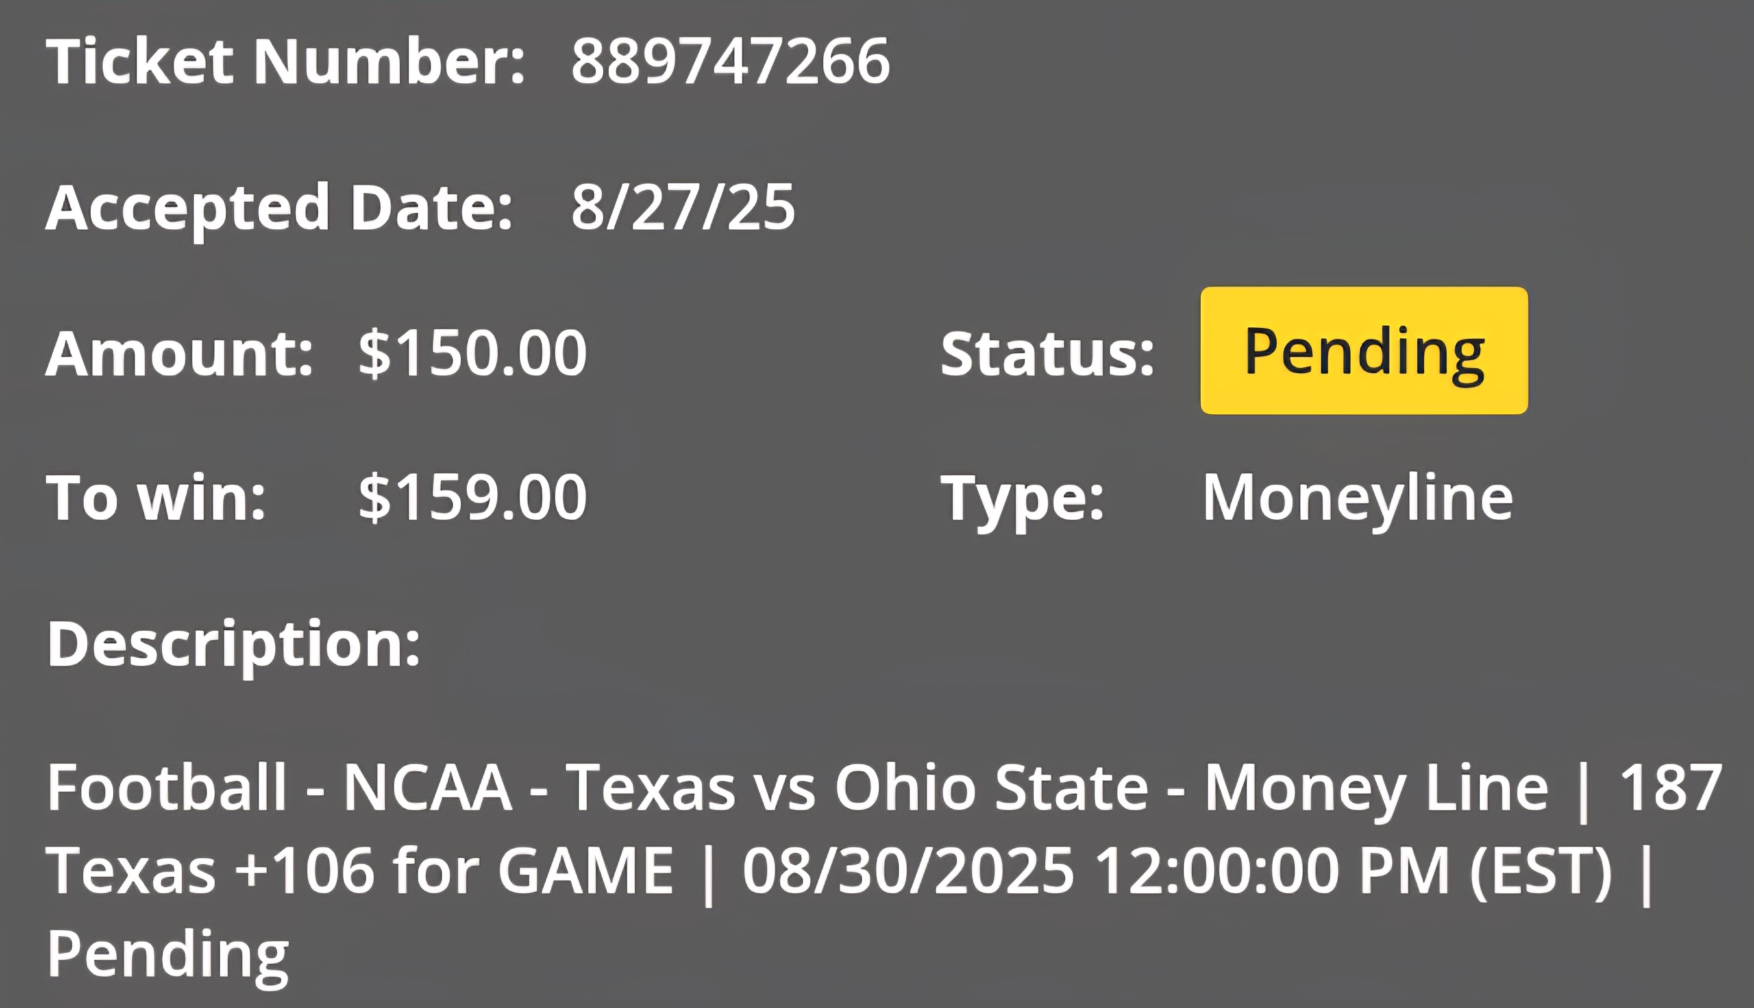
Task: Click the Amount label
Action: point(179,354)
